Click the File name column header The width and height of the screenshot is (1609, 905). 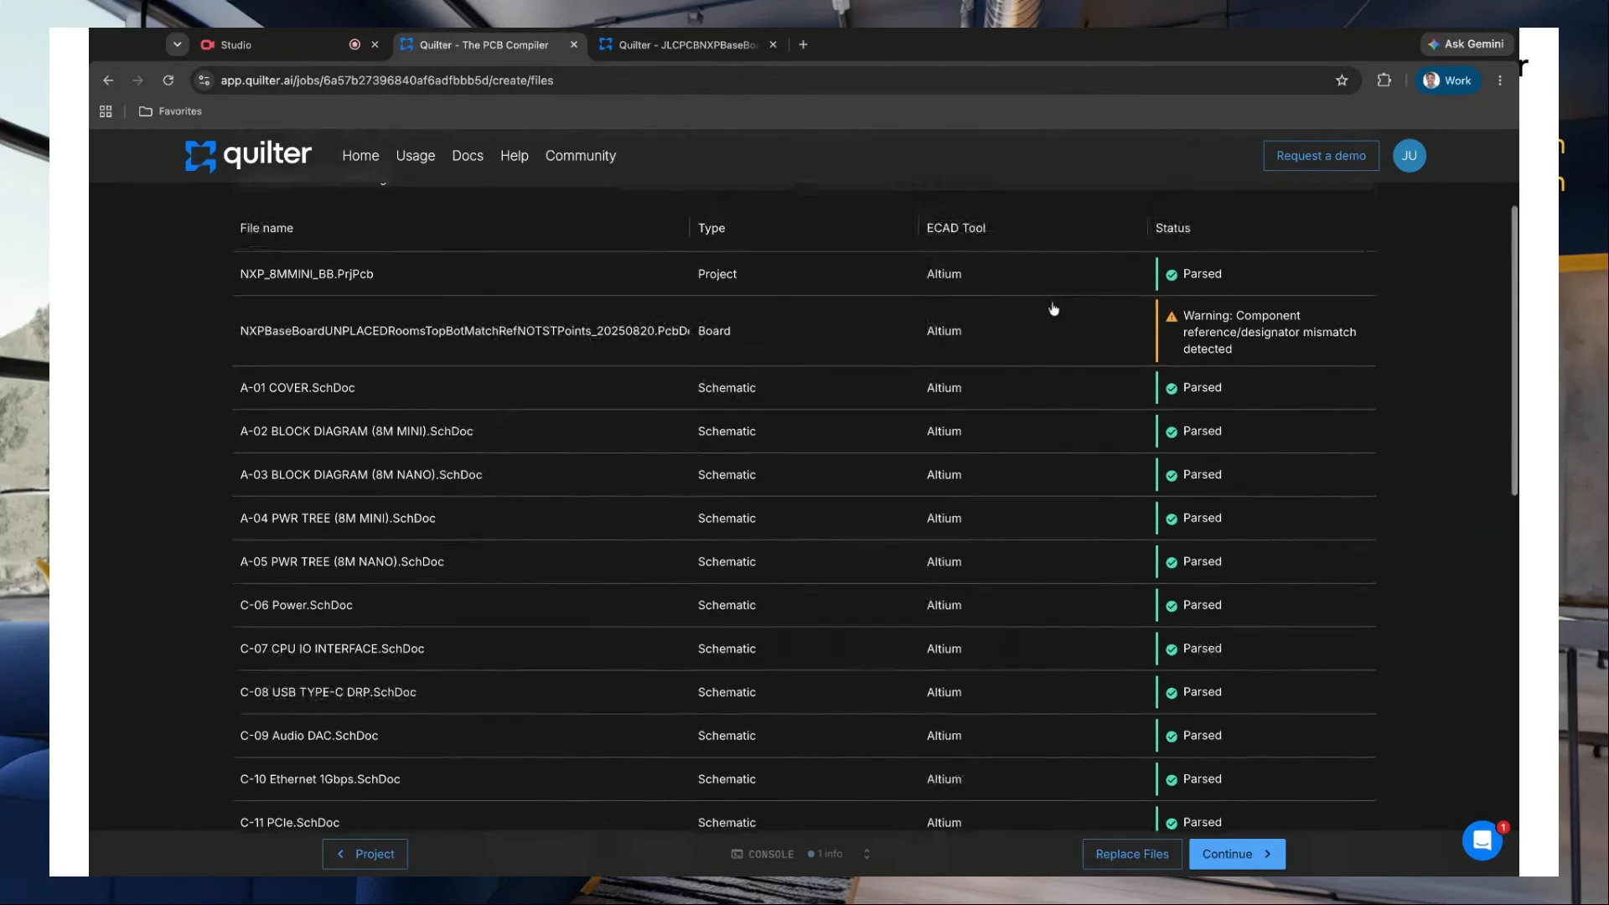266,228
